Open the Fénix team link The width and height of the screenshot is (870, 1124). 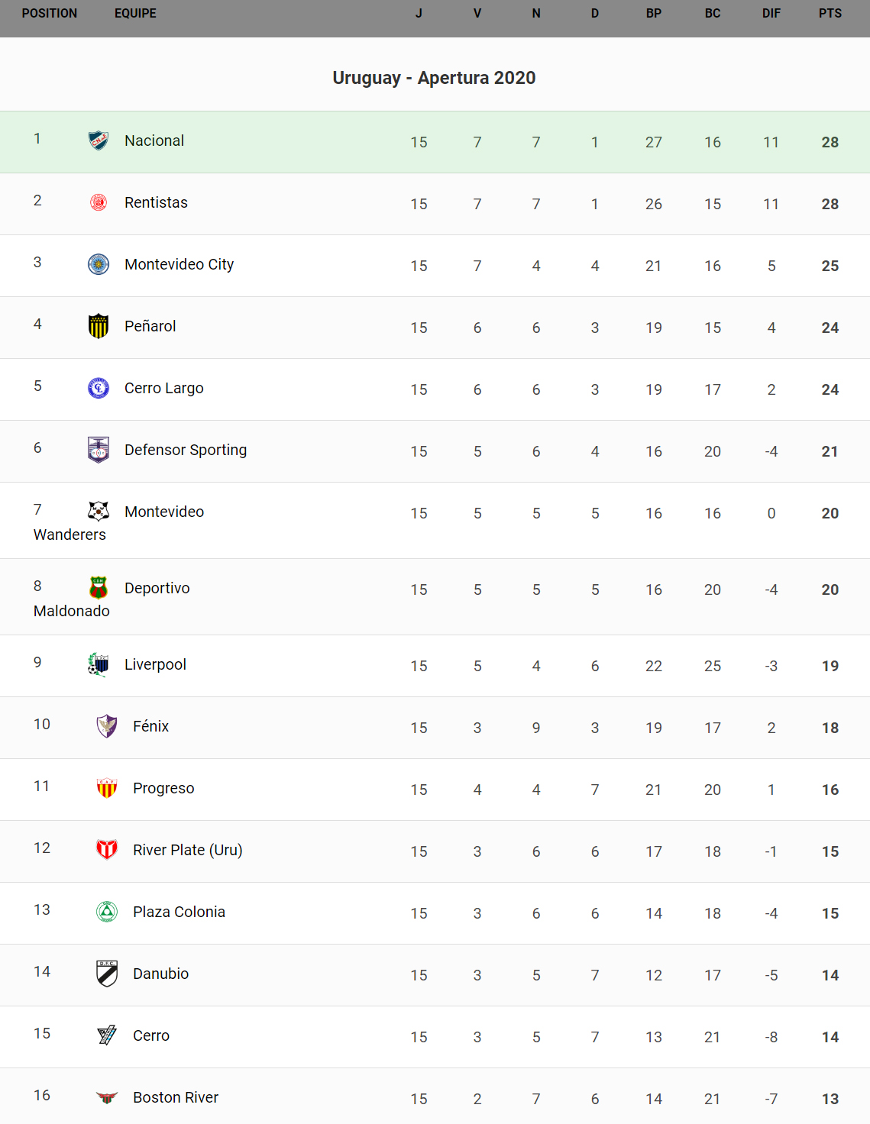(x=150, y=726)
